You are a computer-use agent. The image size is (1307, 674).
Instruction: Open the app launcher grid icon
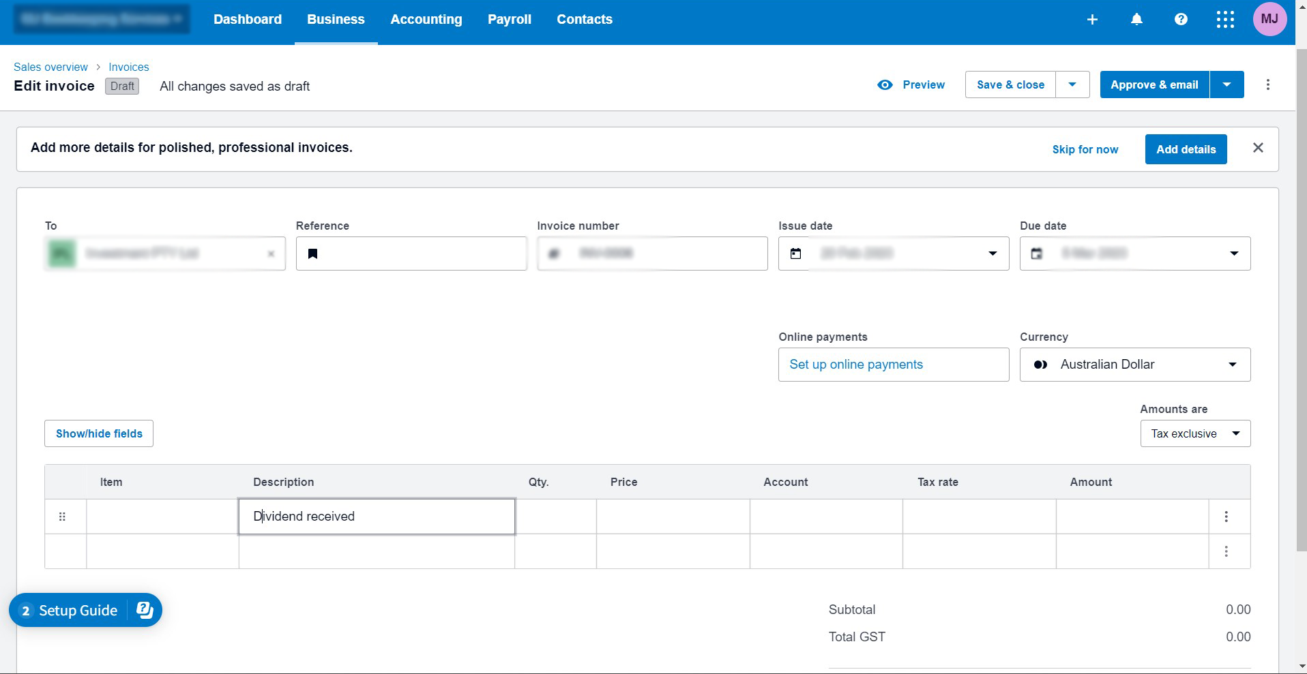[x=1225, y=20]
